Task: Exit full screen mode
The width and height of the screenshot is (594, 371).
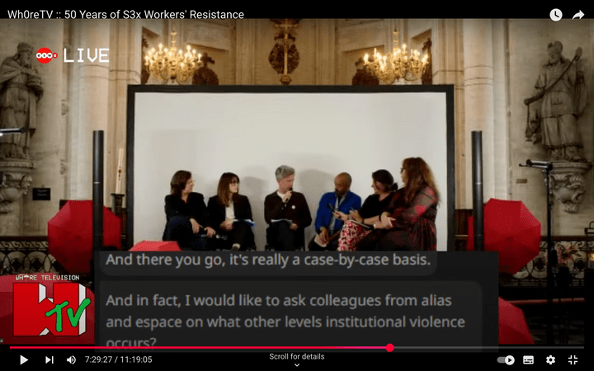Action: [573, 359]
